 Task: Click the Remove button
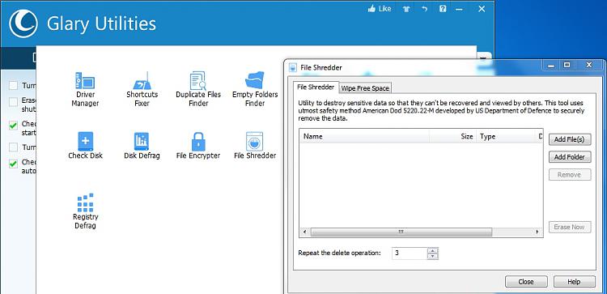coord(570,175)
